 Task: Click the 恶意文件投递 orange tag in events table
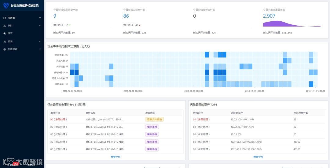point(154,120)
